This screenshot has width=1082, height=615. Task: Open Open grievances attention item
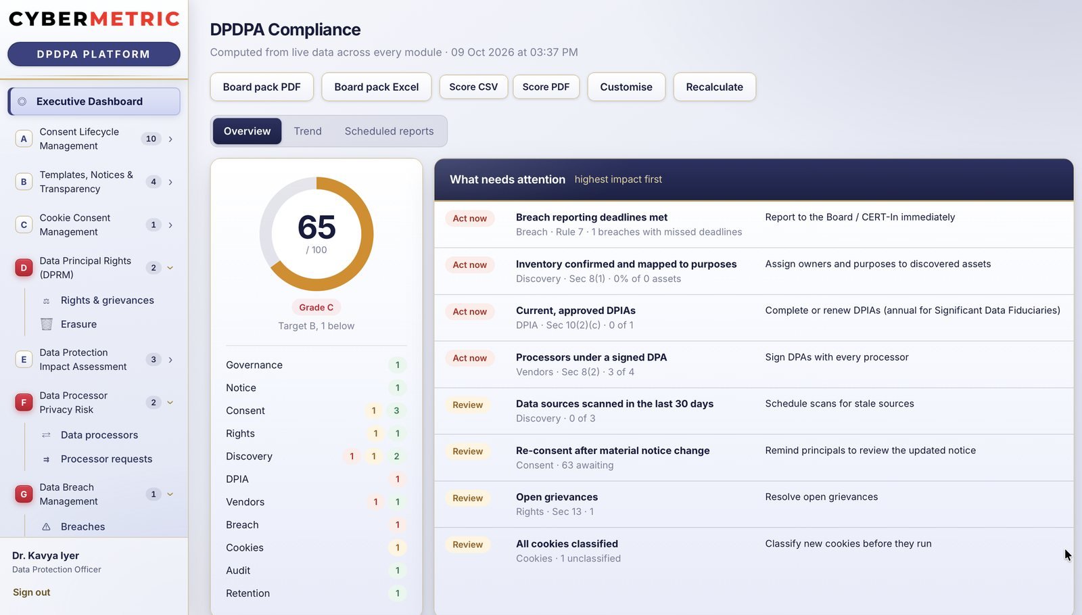click(754, 504)
